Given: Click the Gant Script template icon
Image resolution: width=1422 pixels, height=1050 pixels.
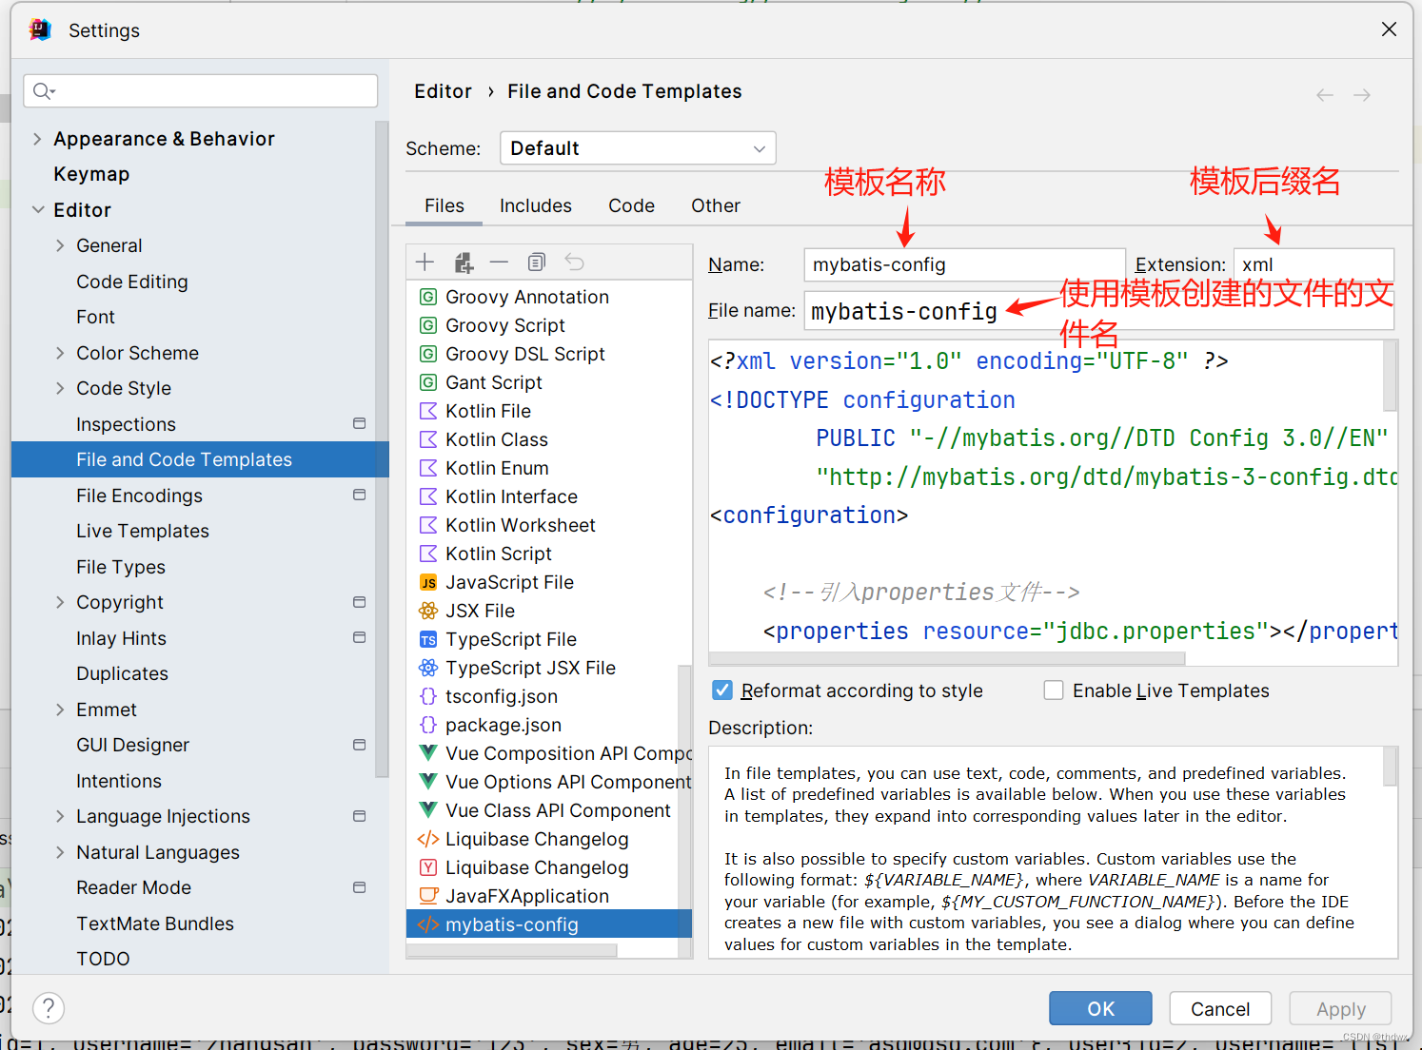Looking at the screenshot, I should tap(428, 382).
